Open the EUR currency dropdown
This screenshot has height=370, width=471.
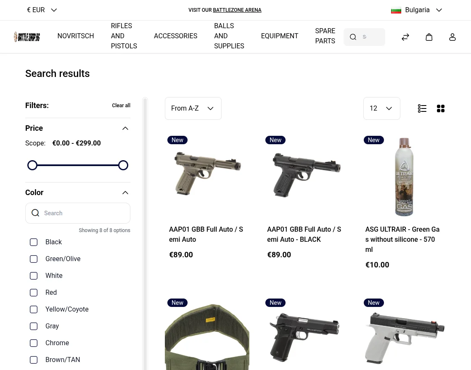point(42,10)
